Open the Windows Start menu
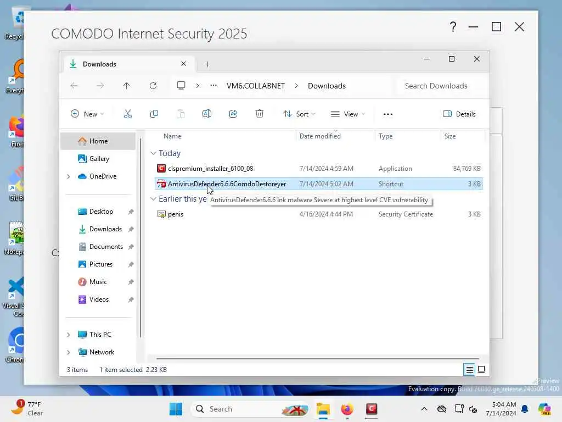This screenshot has width=562, height=422. tap(176, 409)
